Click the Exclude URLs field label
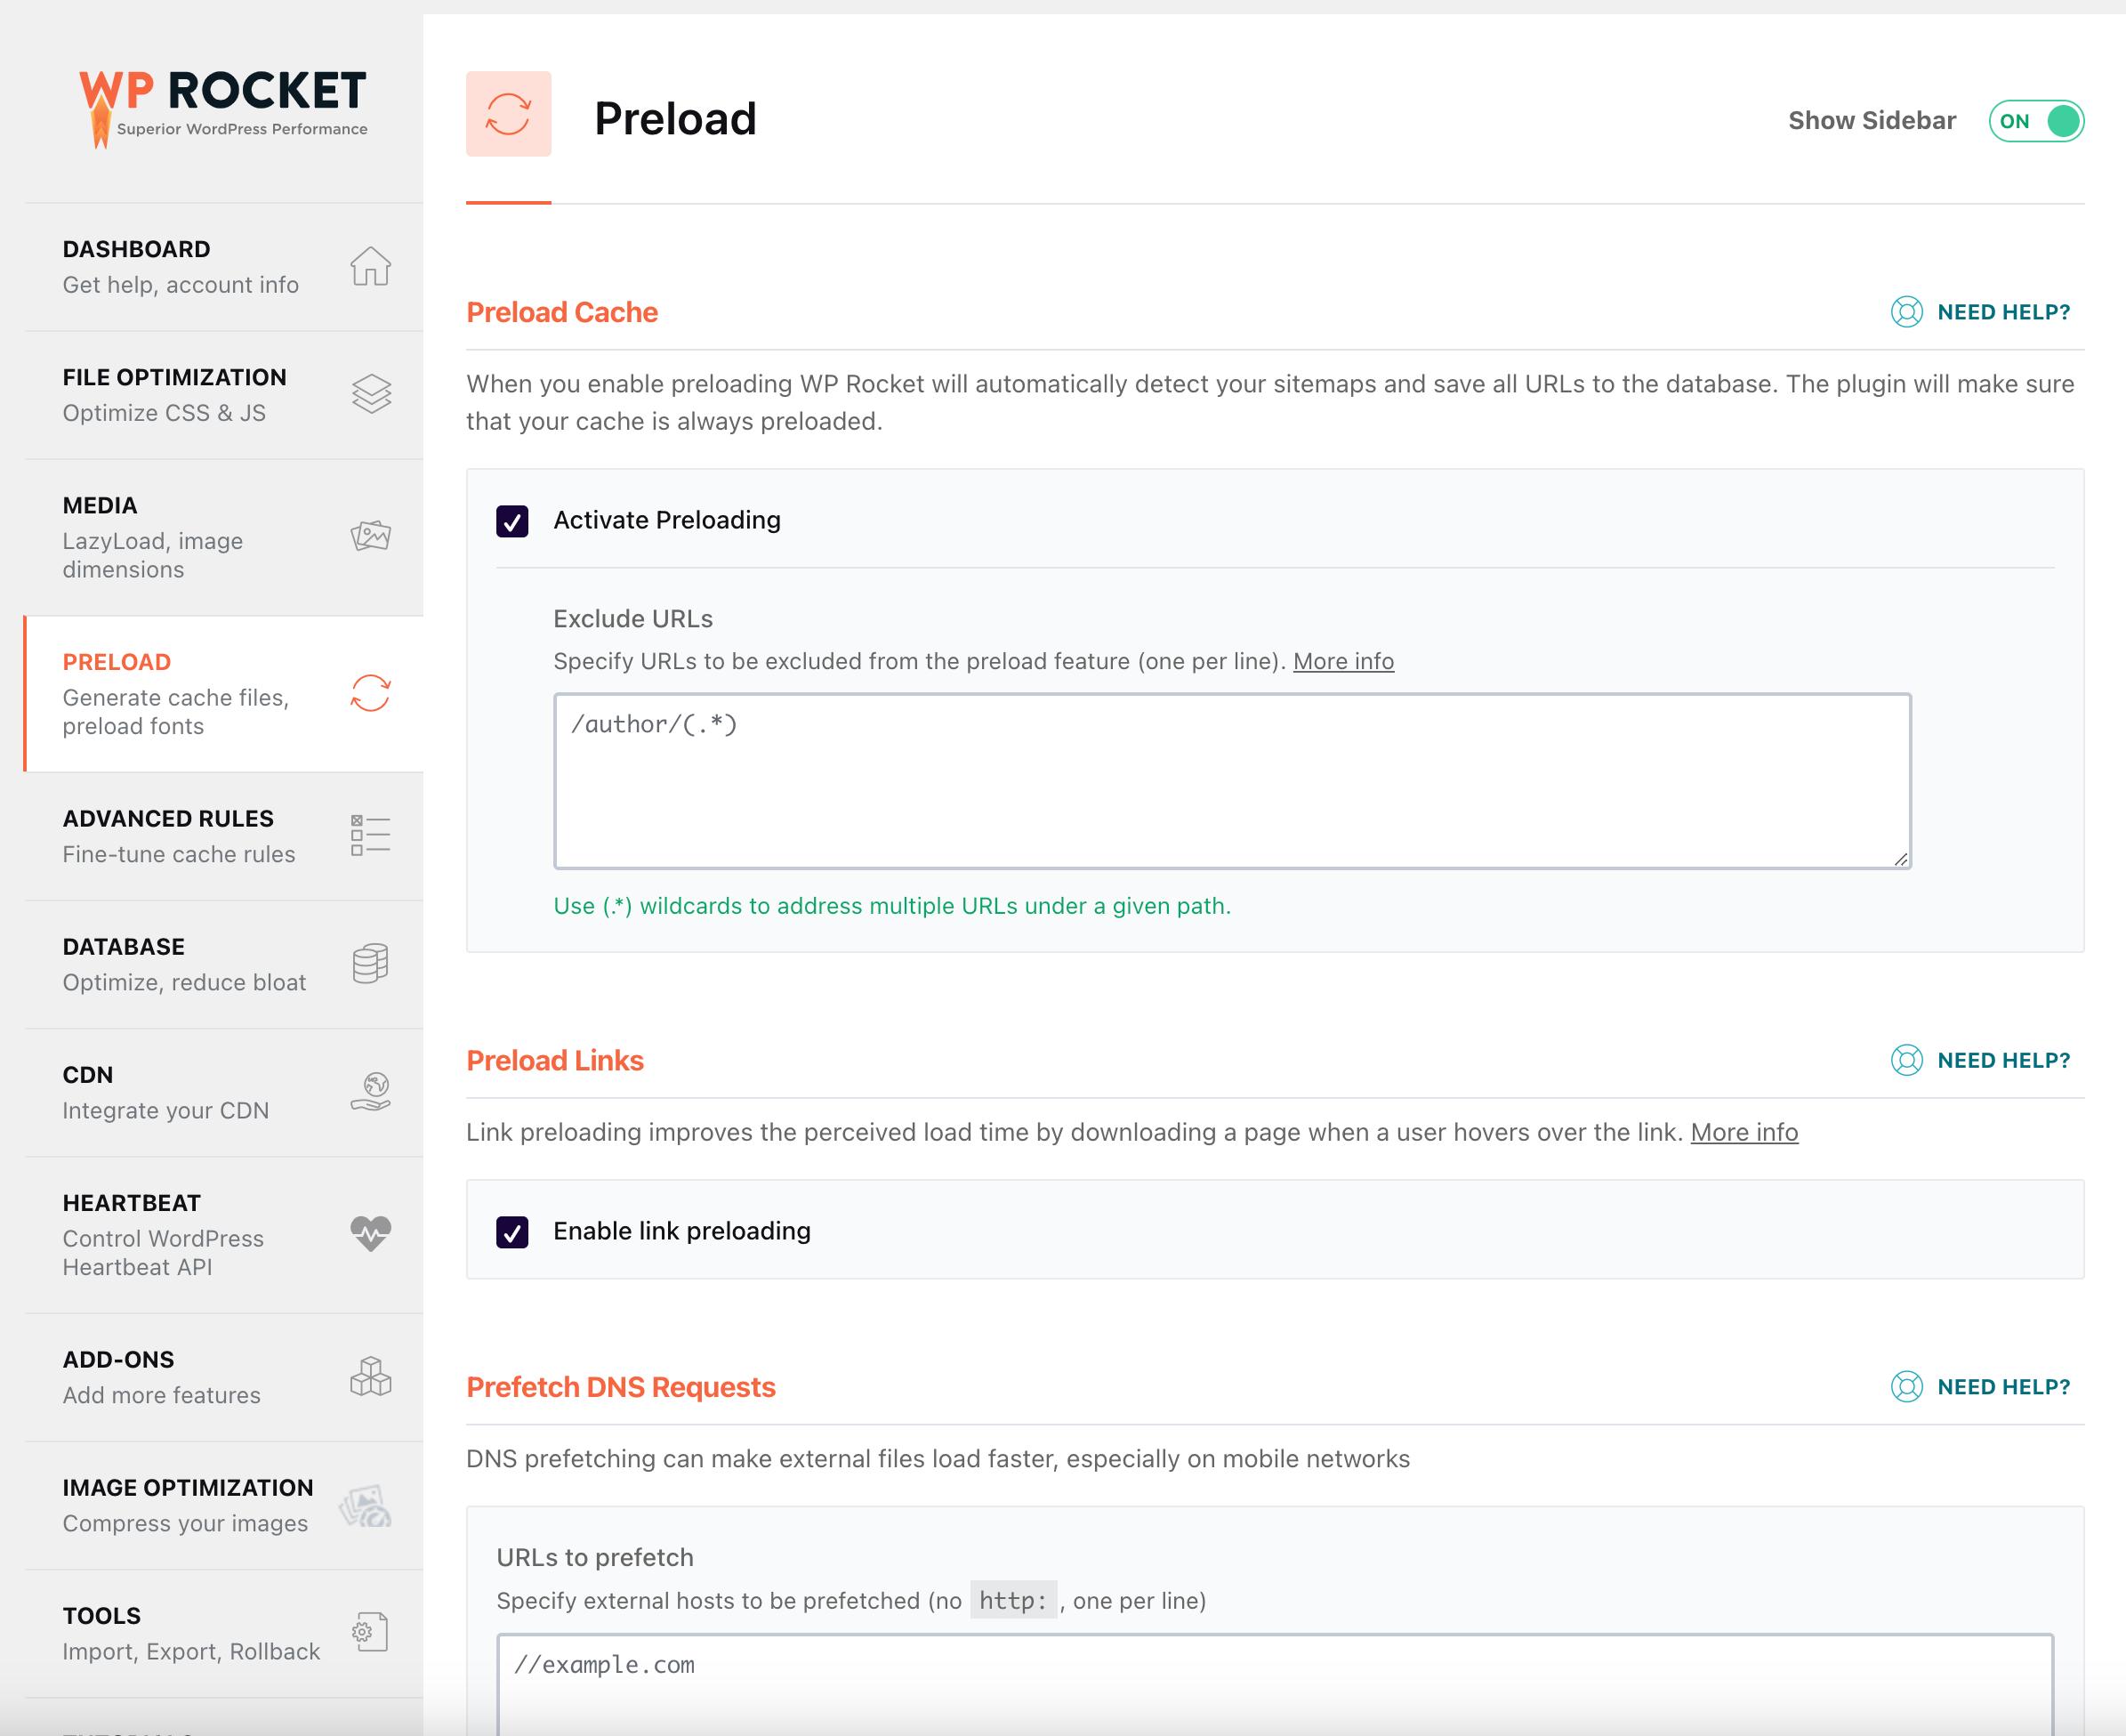Image resolution: width=2126 pixels, height=1736 pixels. [x=632, y=619]
